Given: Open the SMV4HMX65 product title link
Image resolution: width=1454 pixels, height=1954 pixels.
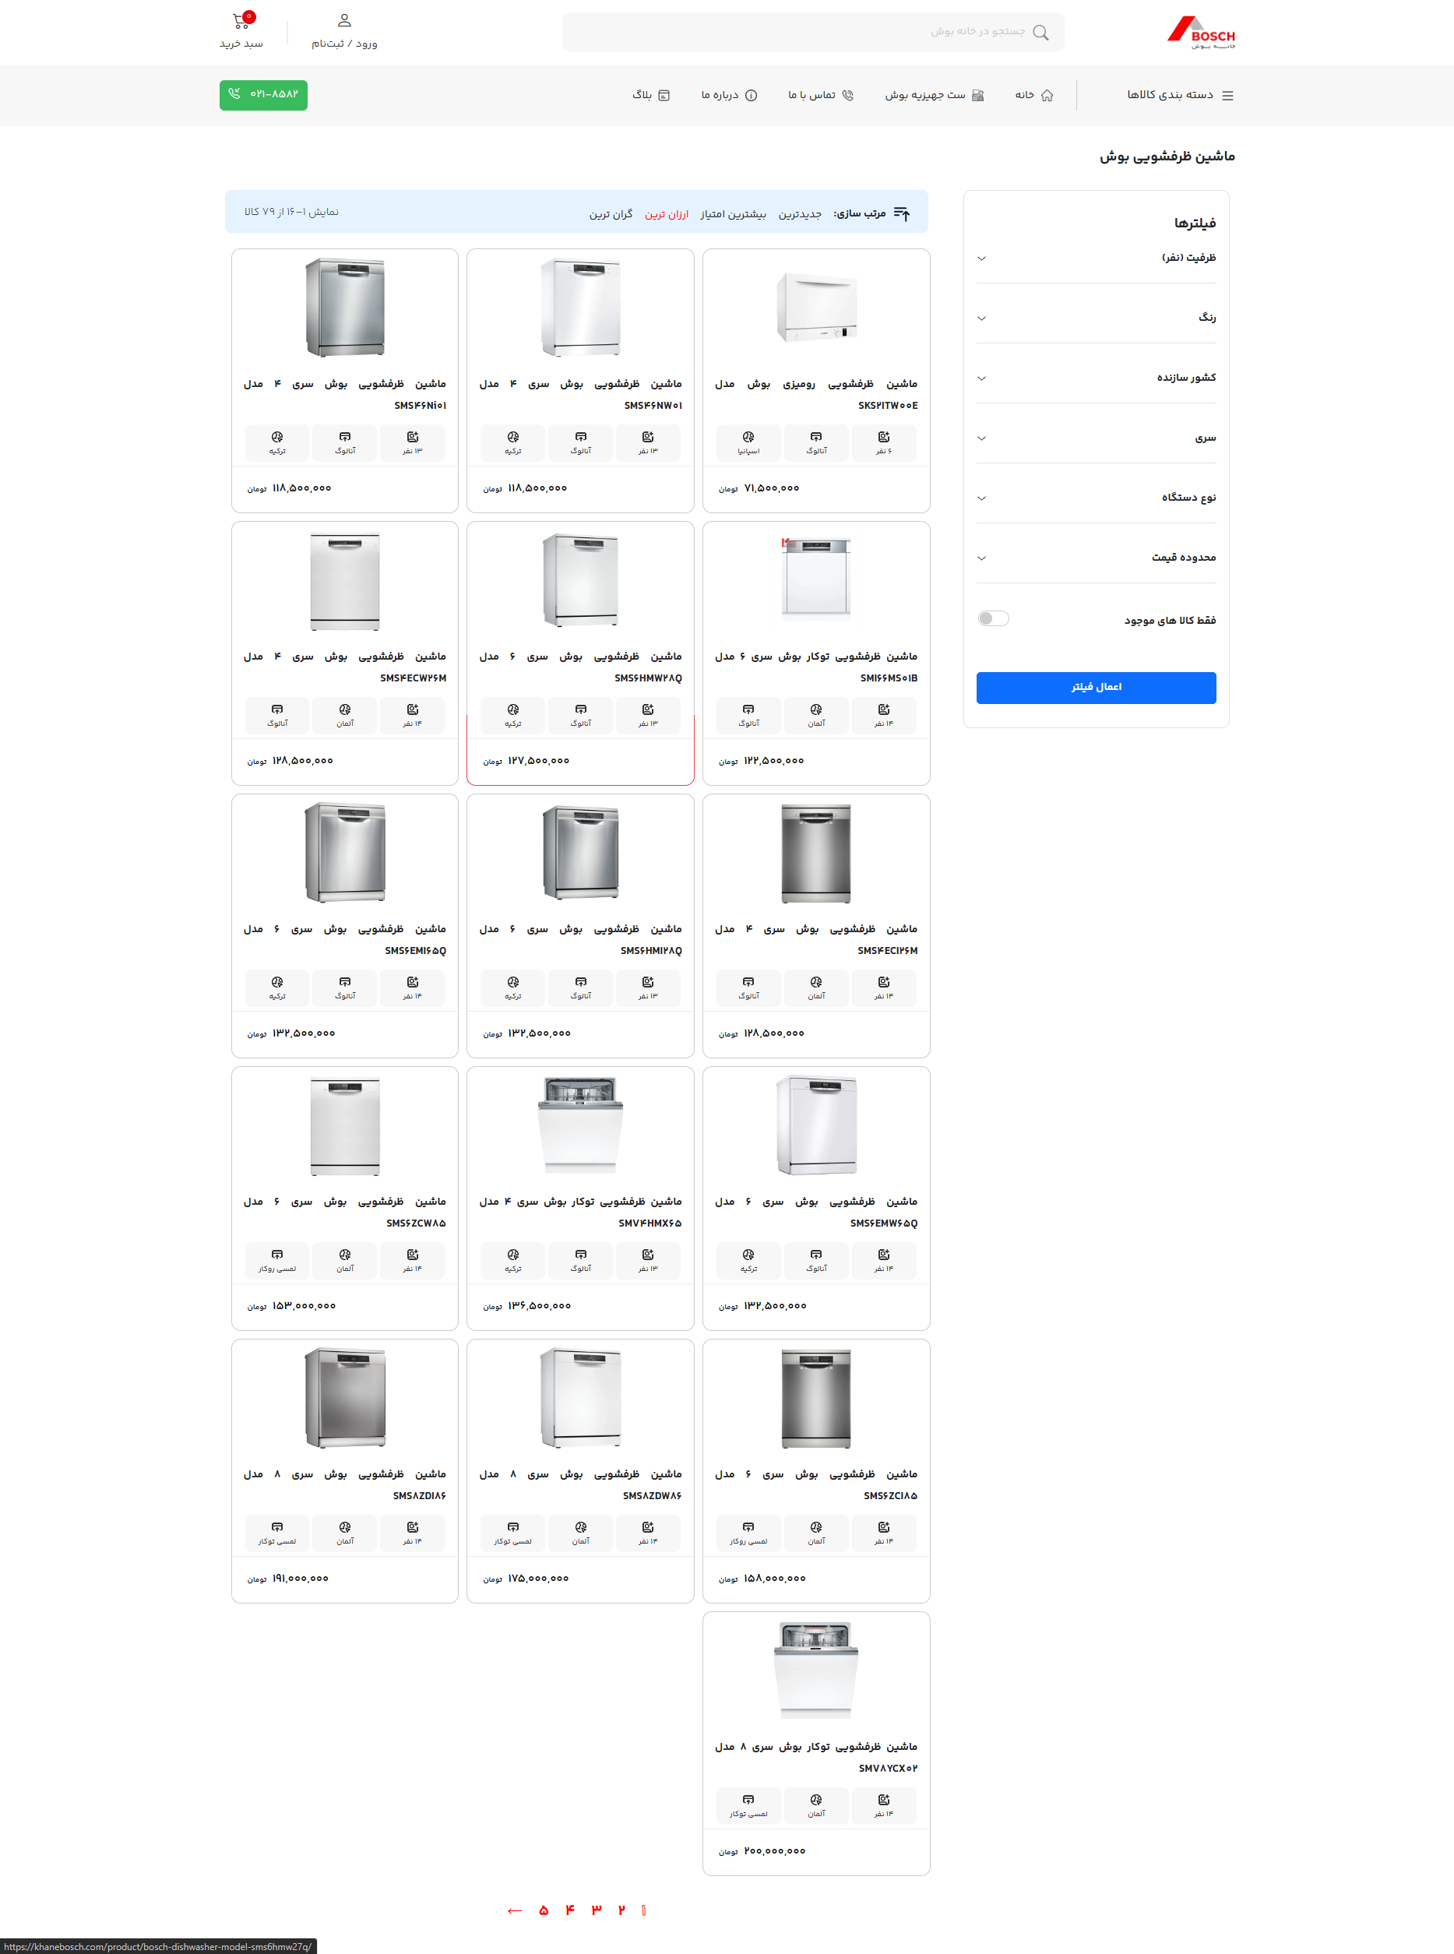Looking at the screenshot, I should [x=581, y=1212].
